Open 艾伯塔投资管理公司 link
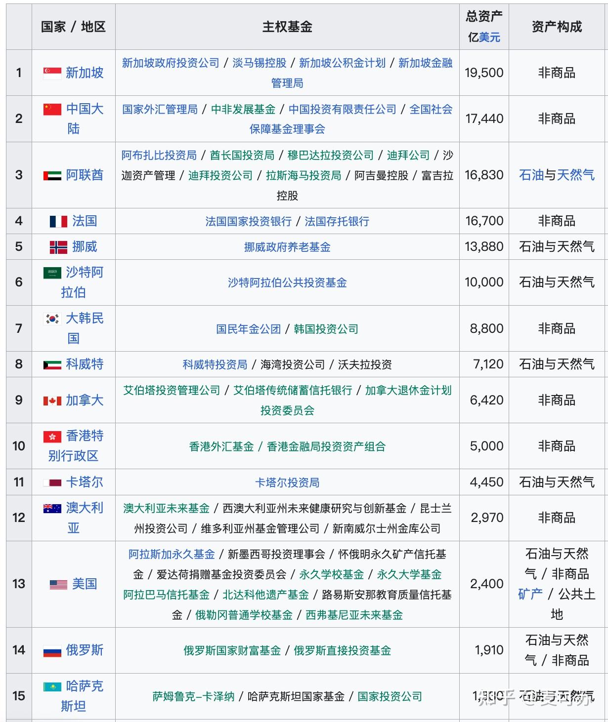 [x=172, y=391]
